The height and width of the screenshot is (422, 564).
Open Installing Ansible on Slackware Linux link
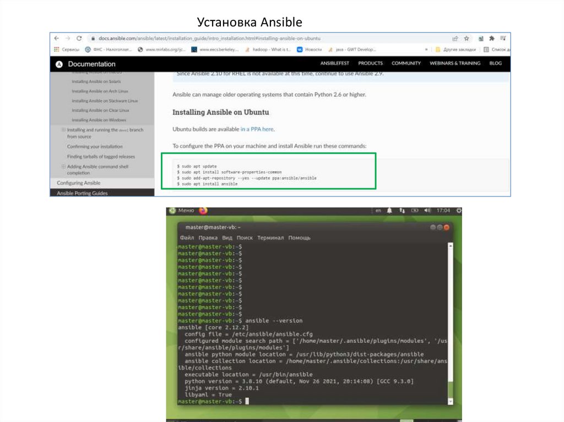105,101
